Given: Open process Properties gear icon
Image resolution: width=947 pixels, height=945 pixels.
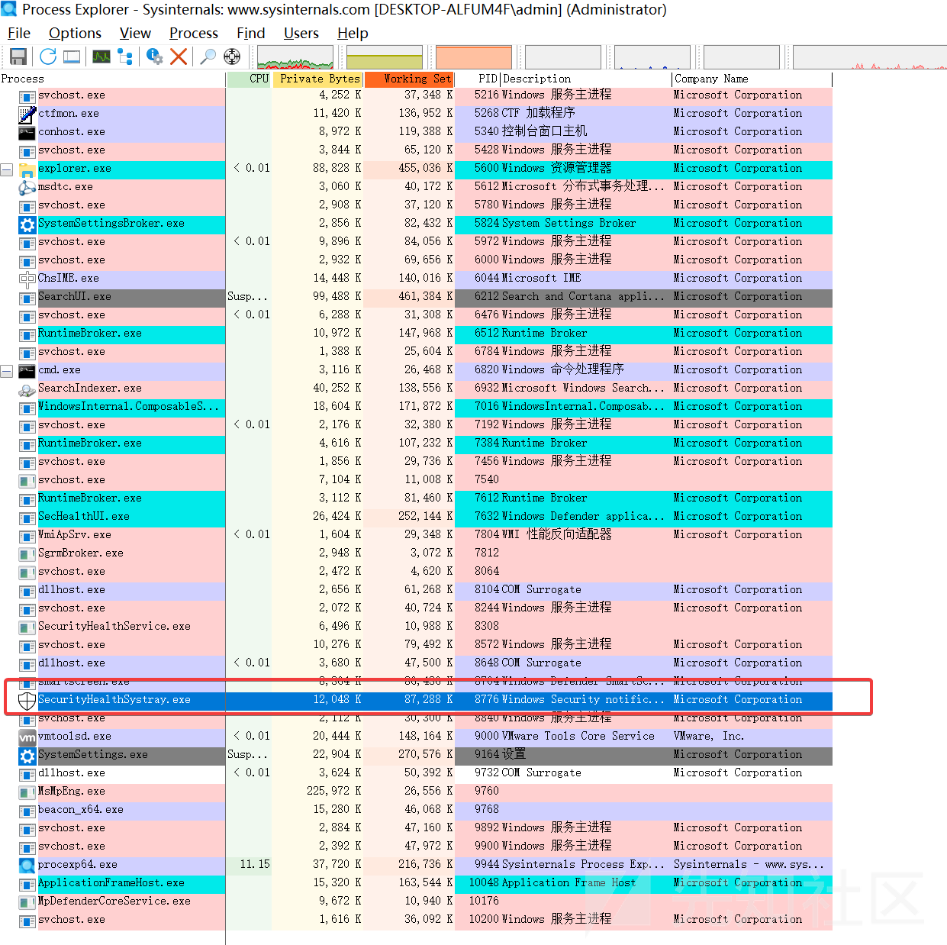Looking at the screenshot, I should pos(155,56).
